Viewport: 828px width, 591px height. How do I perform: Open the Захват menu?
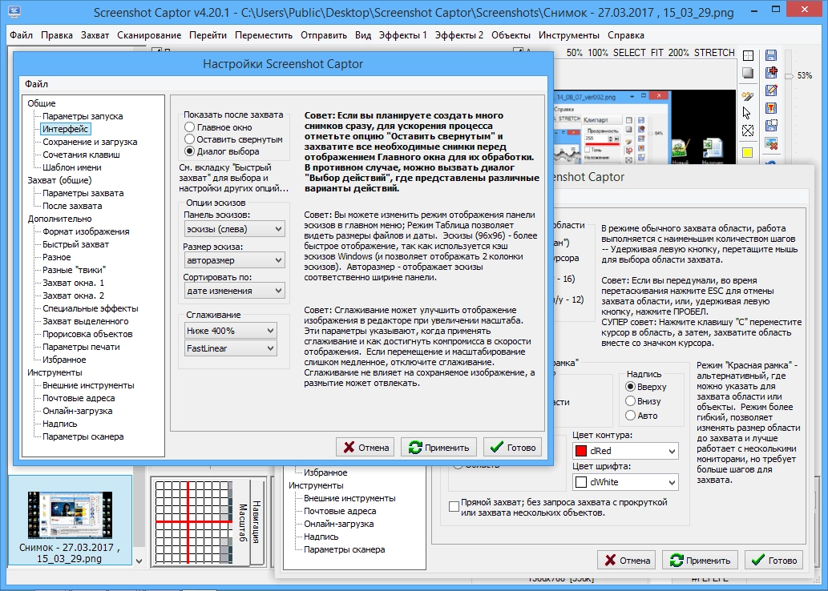95,35
